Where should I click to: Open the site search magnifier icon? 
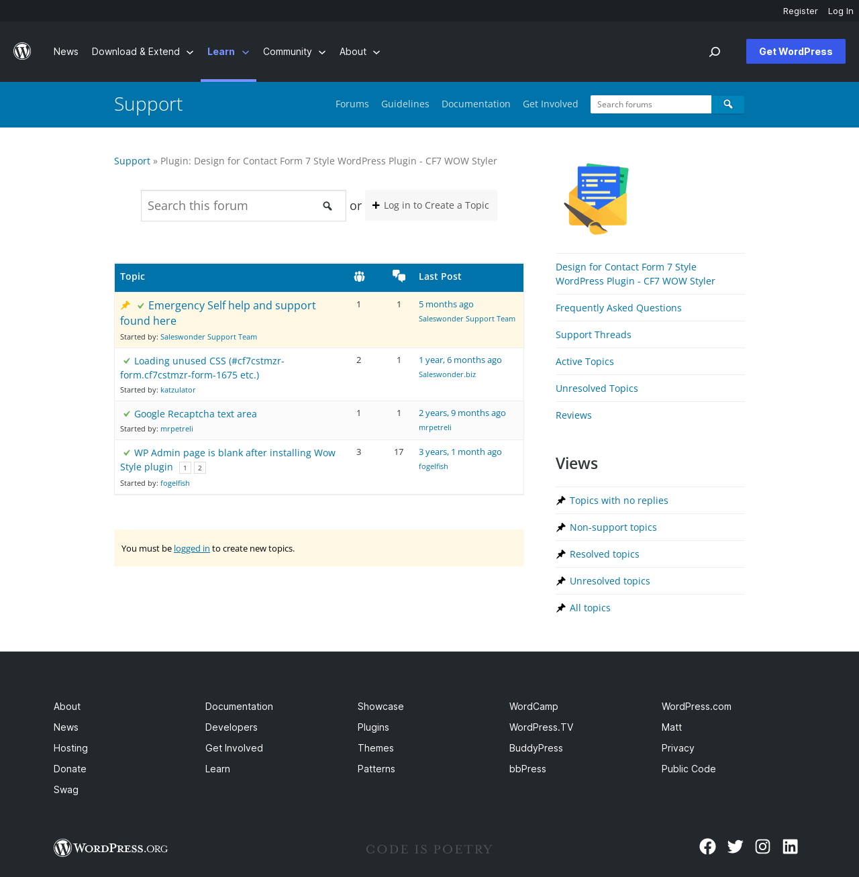(715, 52)
